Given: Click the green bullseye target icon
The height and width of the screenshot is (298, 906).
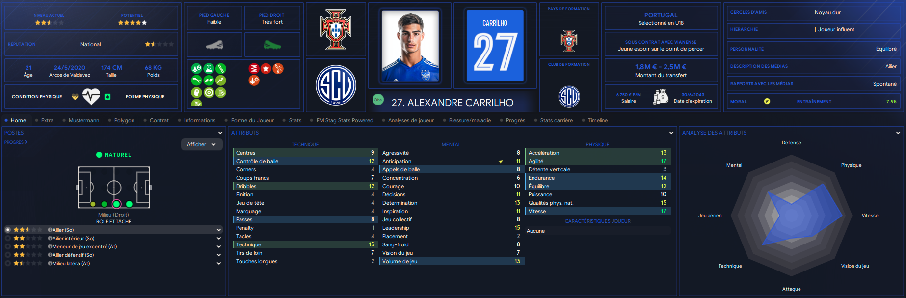Looking at the screenshot, I should (209, 92).
